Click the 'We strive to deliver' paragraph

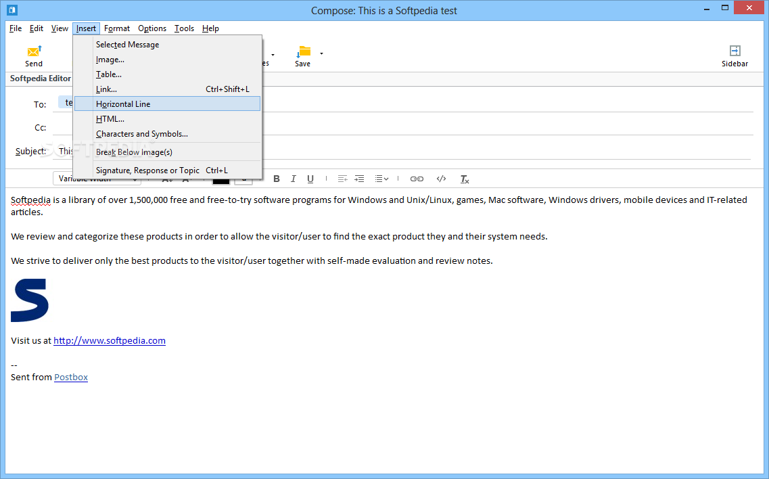point(252,260)
